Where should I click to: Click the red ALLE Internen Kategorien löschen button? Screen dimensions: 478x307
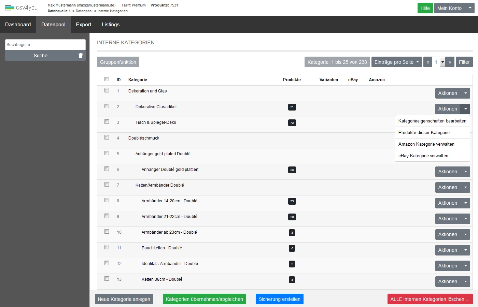point(430,299)
